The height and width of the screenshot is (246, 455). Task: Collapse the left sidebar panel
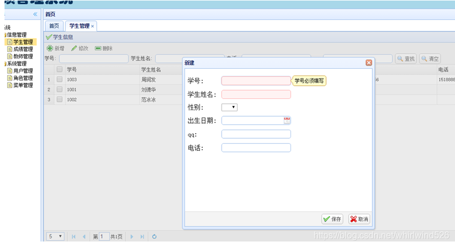click(x=35, y=14)
